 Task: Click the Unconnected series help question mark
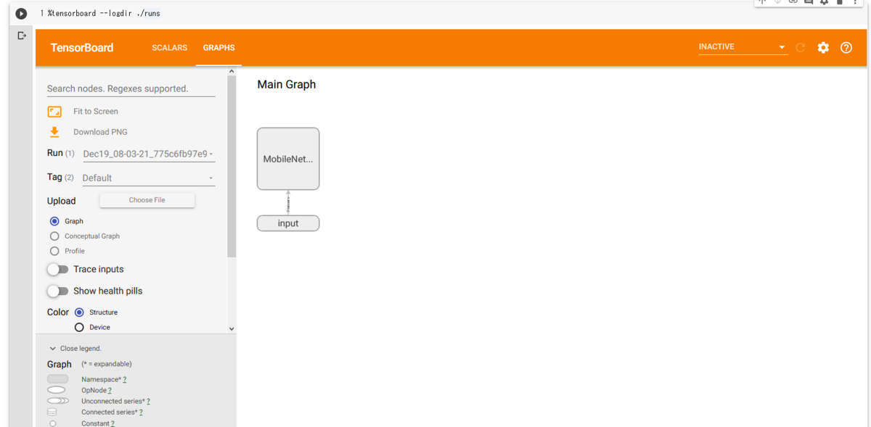pyautogui.click(x=148, y=401)
